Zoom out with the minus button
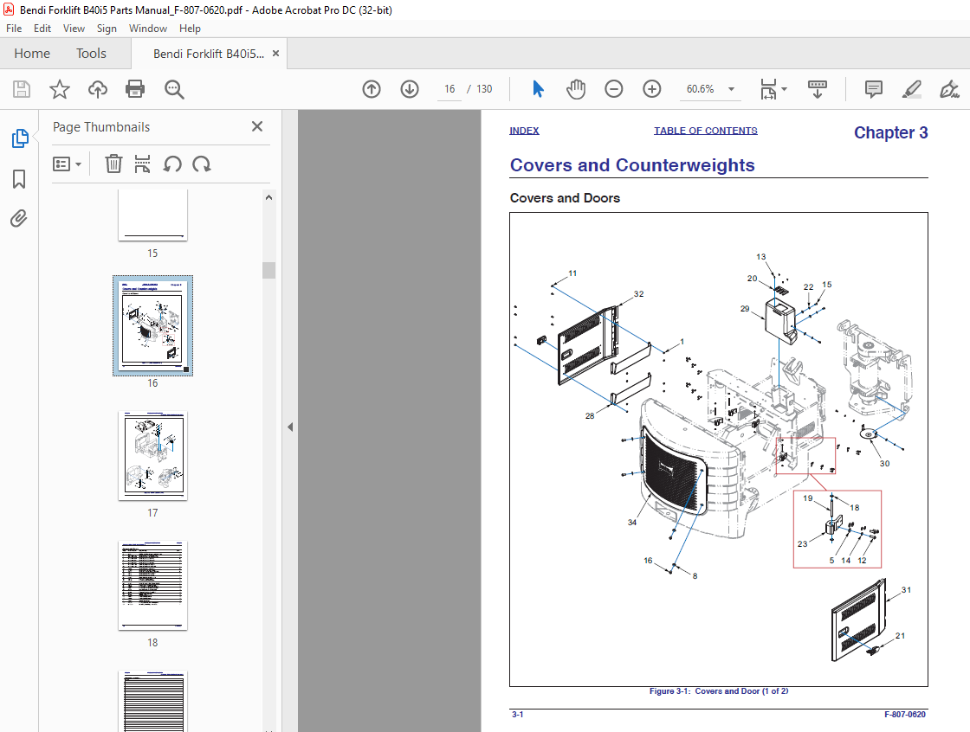The image size is (970, 732). (614, 89)
